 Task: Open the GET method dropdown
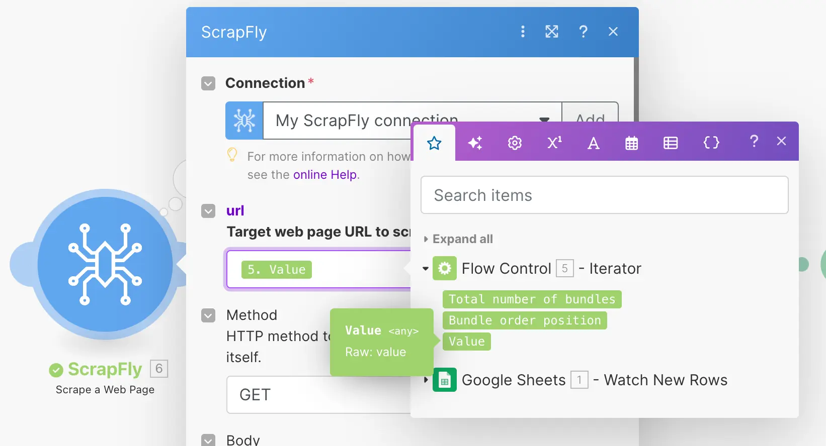[x=319, y=395]
